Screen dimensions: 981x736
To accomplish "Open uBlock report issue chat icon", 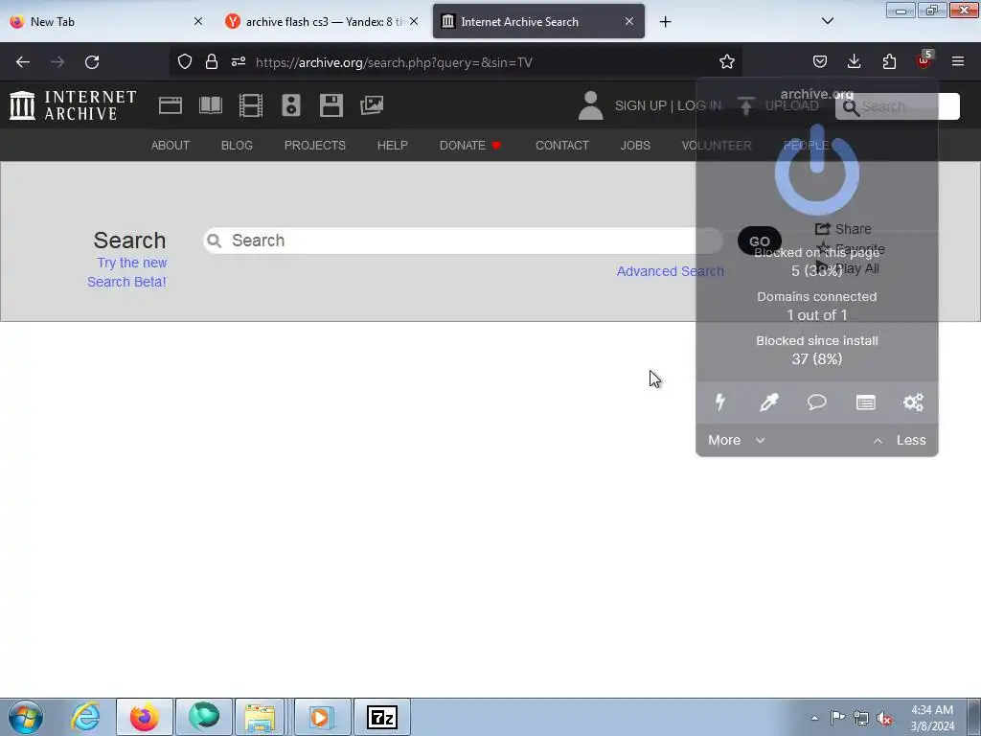I will 816,402.
